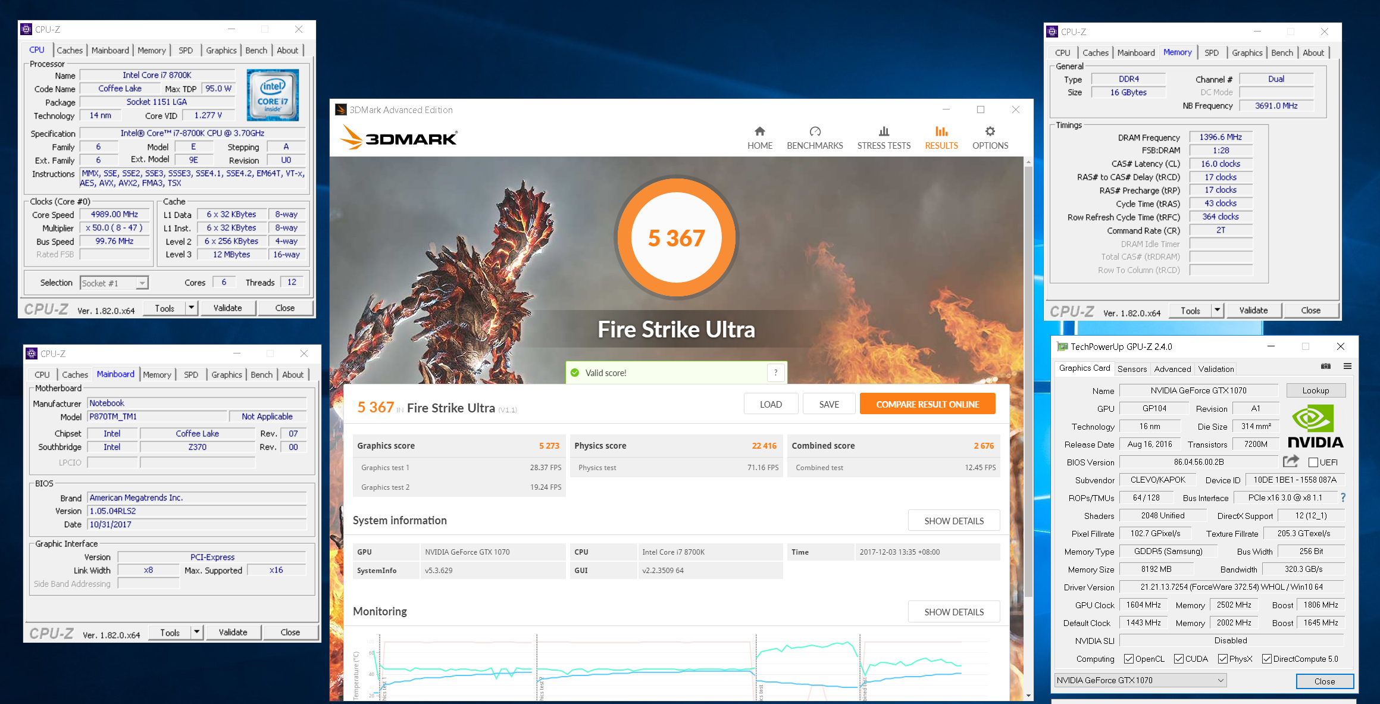Click the bus interface question mark icon
Image resolution: width=1380 pixels, height=704 pixels.
[1343, 498]
